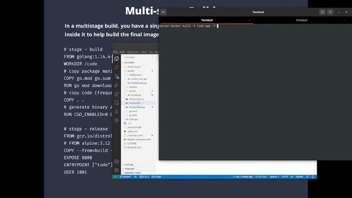Click the docker build command line in the Terminal
The image size is (352, 198).
click(189, 26)
